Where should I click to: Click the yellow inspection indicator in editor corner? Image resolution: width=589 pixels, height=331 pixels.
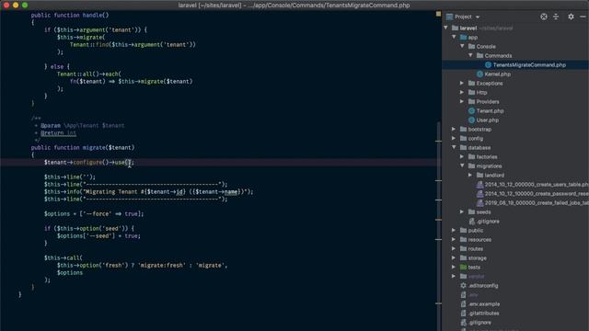pos(438,14)
